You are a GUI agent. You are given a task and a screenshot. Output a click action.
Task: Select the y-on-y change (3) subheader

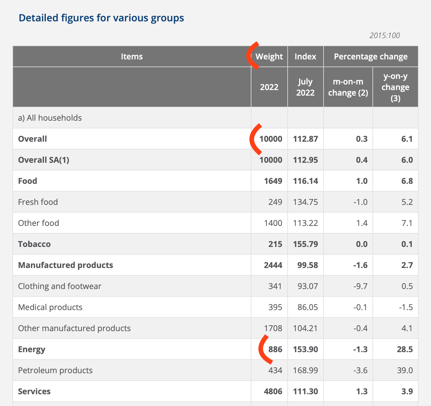pos(395,87)
